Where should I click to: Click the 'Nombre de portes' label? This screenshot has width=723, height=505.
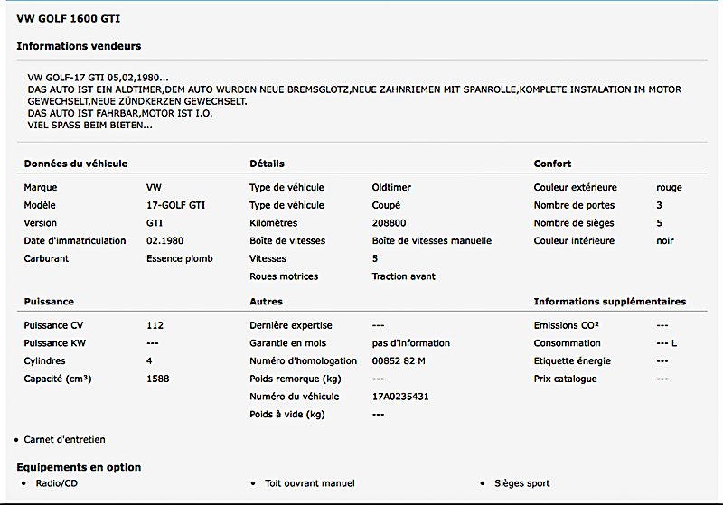[574, 205]
